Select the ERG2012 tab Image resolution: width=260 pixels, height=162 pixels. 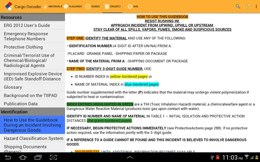click(x=113, y=6)
